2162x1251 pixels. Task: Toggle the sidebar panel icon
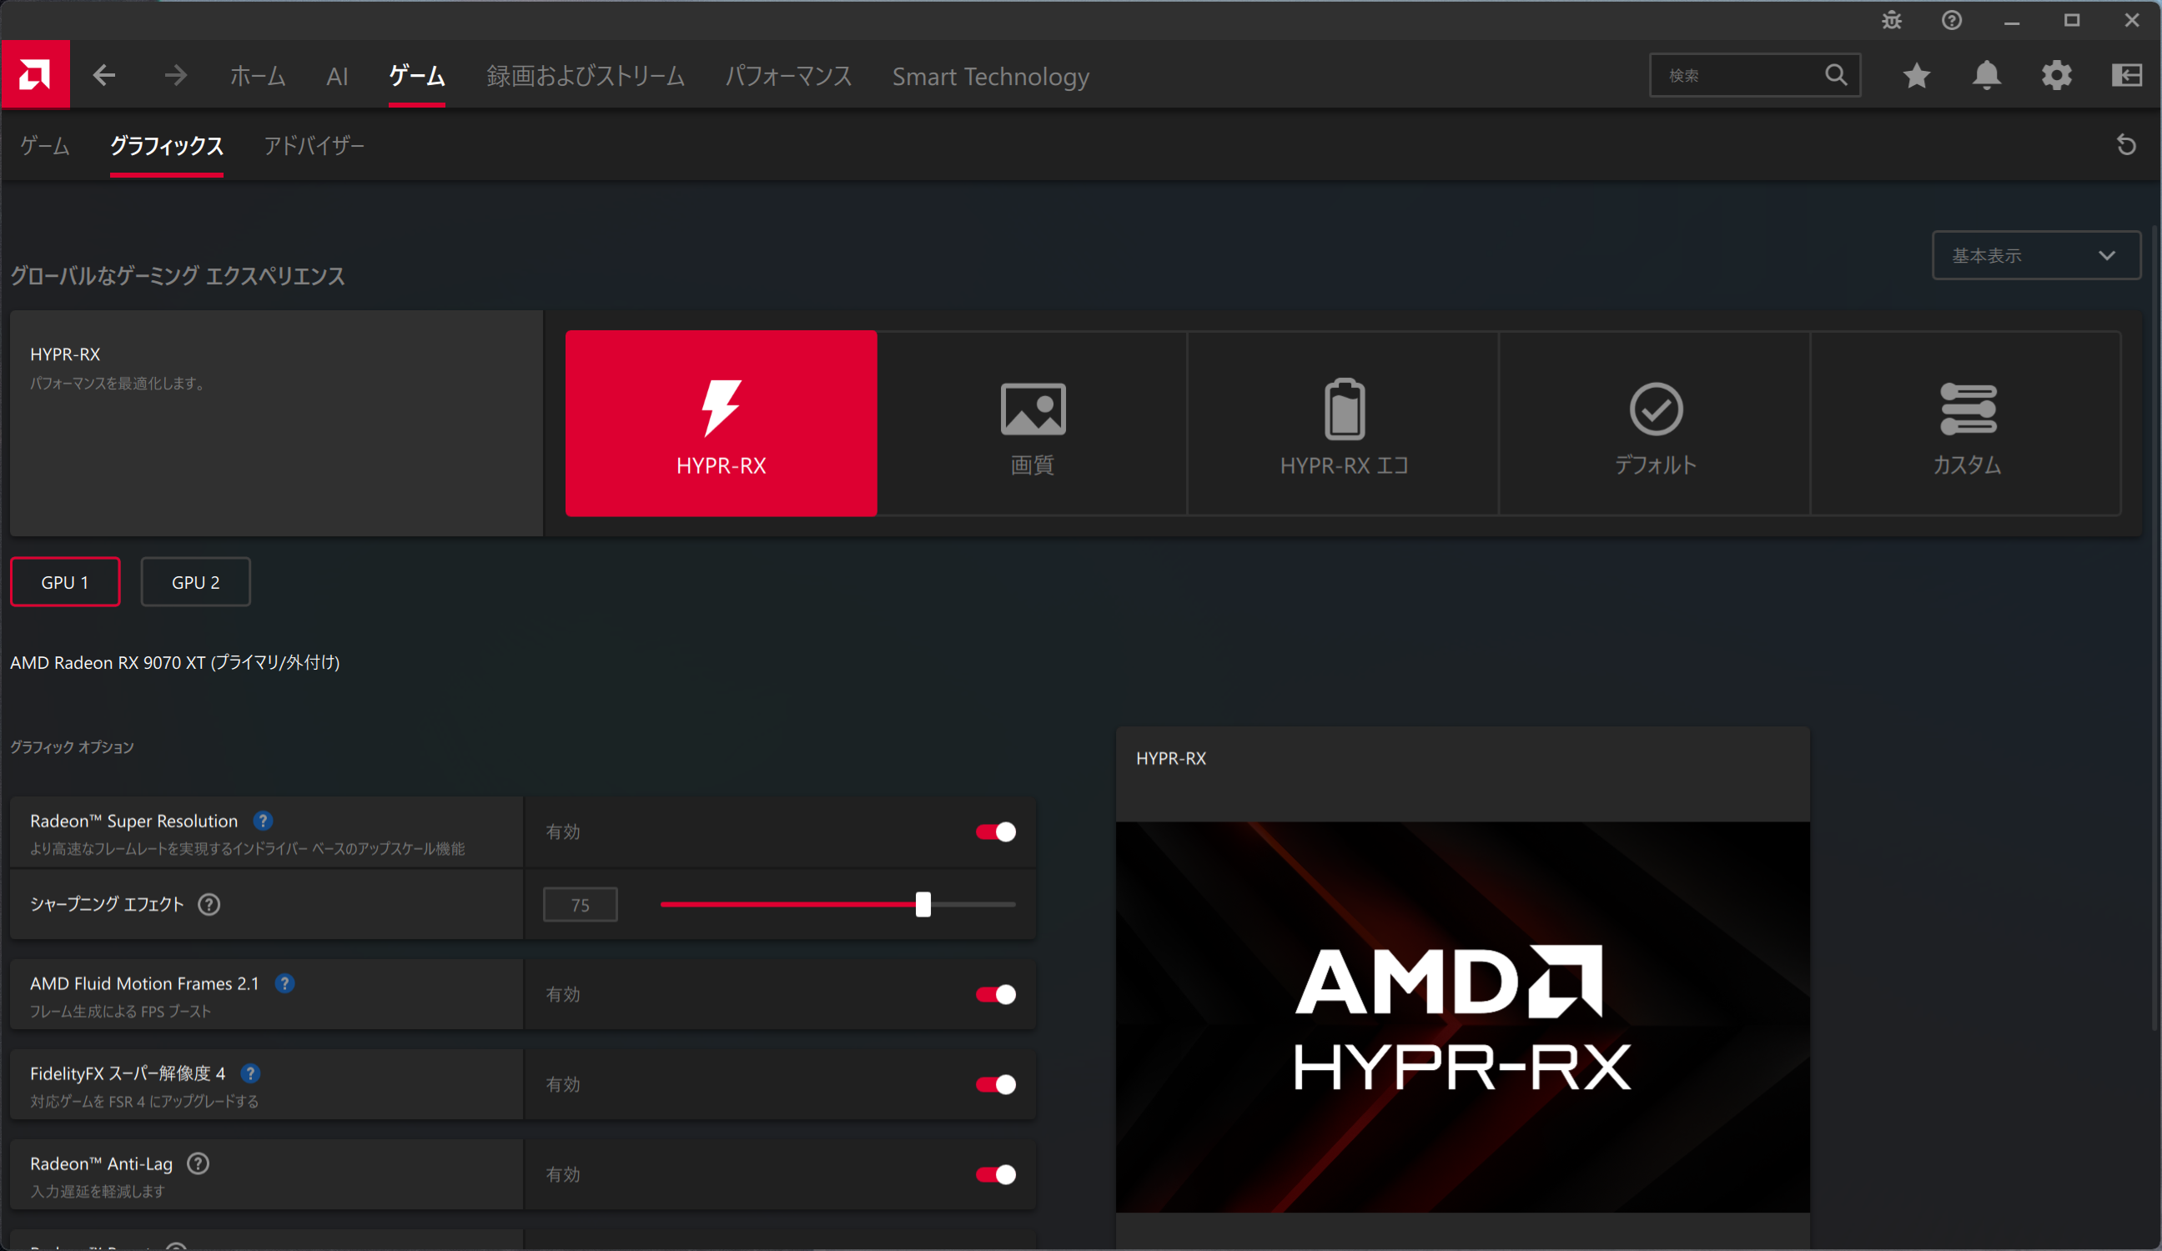click(2126, 76)
